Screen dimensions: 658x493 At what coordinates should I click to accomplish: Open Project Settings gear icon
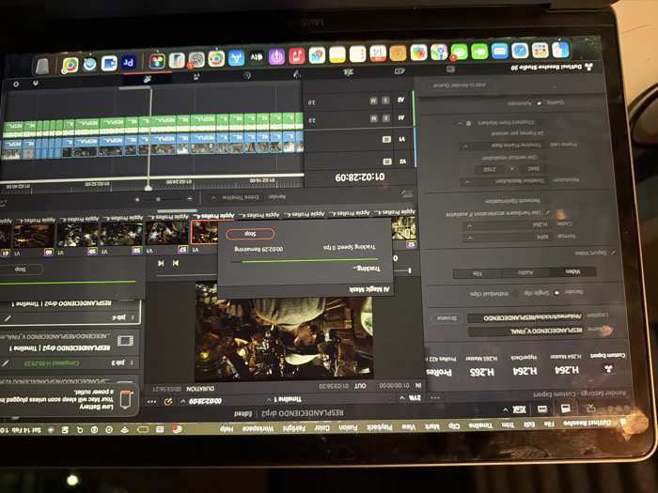pyautogui.click(x=16, y=85)
